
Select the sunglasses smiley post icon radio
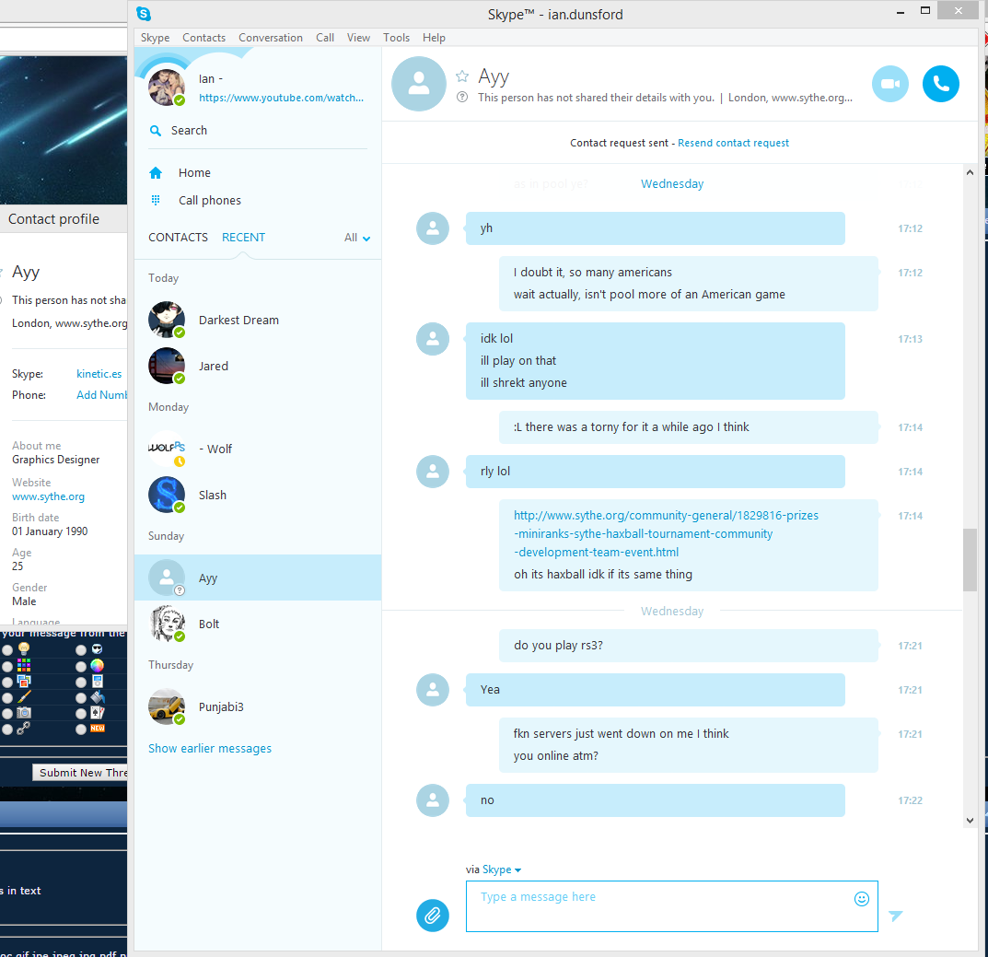[x=81, y=649]
